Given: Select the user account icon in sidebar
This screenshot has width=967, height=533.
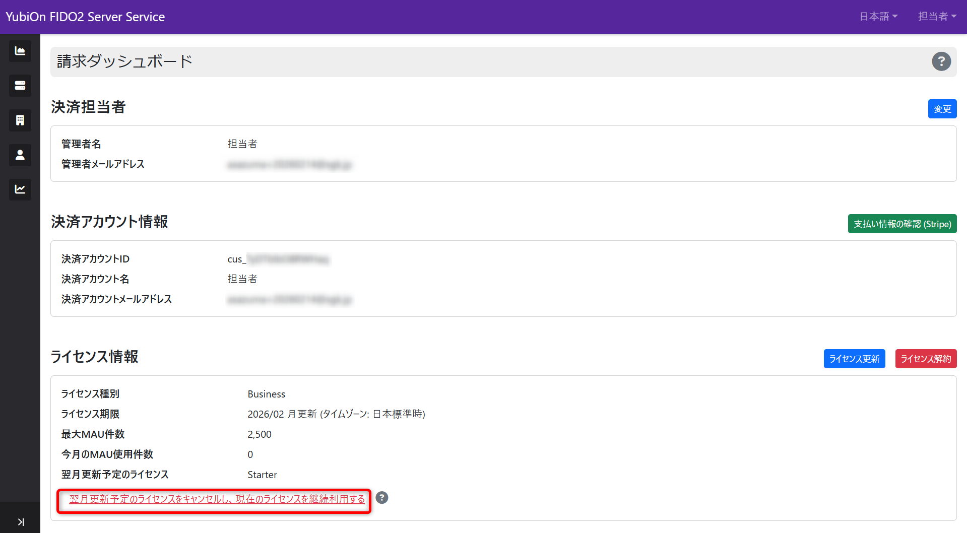Looking at the screenshot, I should click(x=20, y=155).
